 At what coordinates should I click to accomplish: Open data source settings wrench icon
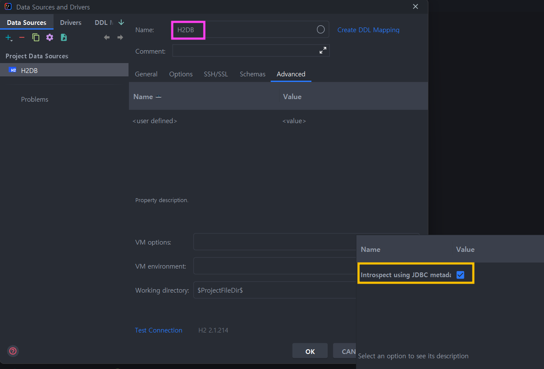point(50,37)
